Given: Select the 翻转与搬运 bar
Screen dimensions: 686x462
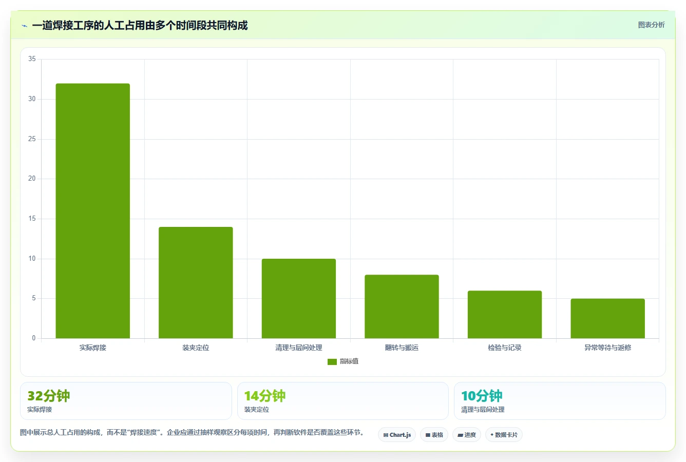Looking at the screenshot, I should (x=402, y=306).
